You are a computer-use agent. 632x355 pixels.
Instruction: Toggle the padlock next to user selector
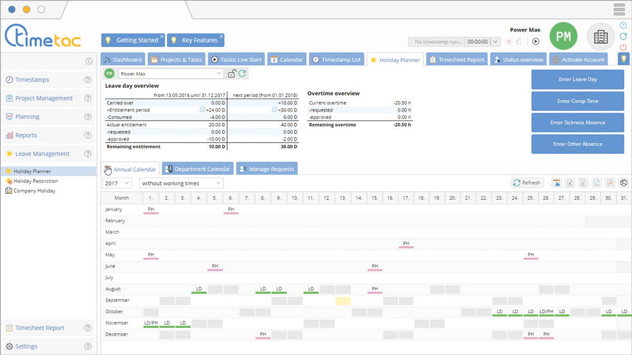point(232,74)
